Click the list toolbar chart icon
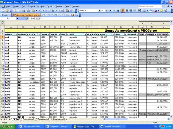This screenshot has height=129, width=173. (x=72, y=15)
